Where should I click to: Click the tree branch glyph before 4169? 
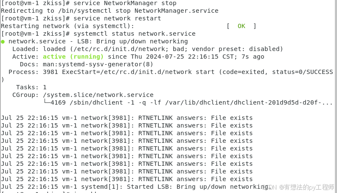[47, 102]
